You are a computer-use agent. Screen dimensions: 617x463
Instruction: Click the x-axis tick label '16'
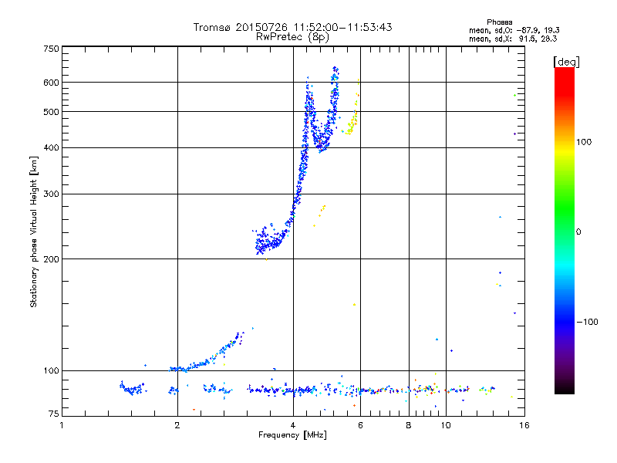click(x=524, y=425)
